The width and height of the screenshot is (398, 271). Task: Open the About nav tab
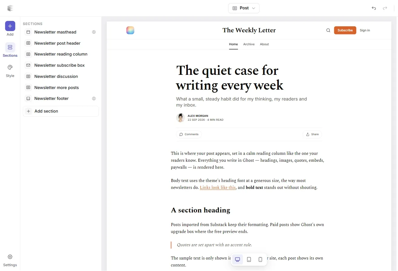(264, 44)
